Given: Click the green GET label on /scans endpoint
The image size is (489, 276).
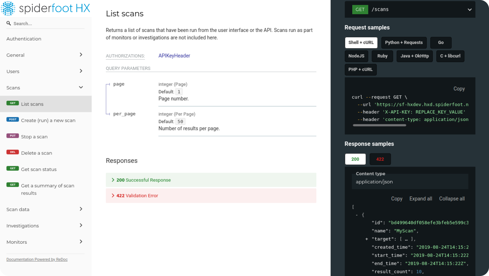Looking at the screenshot, I should coord(360,9).
